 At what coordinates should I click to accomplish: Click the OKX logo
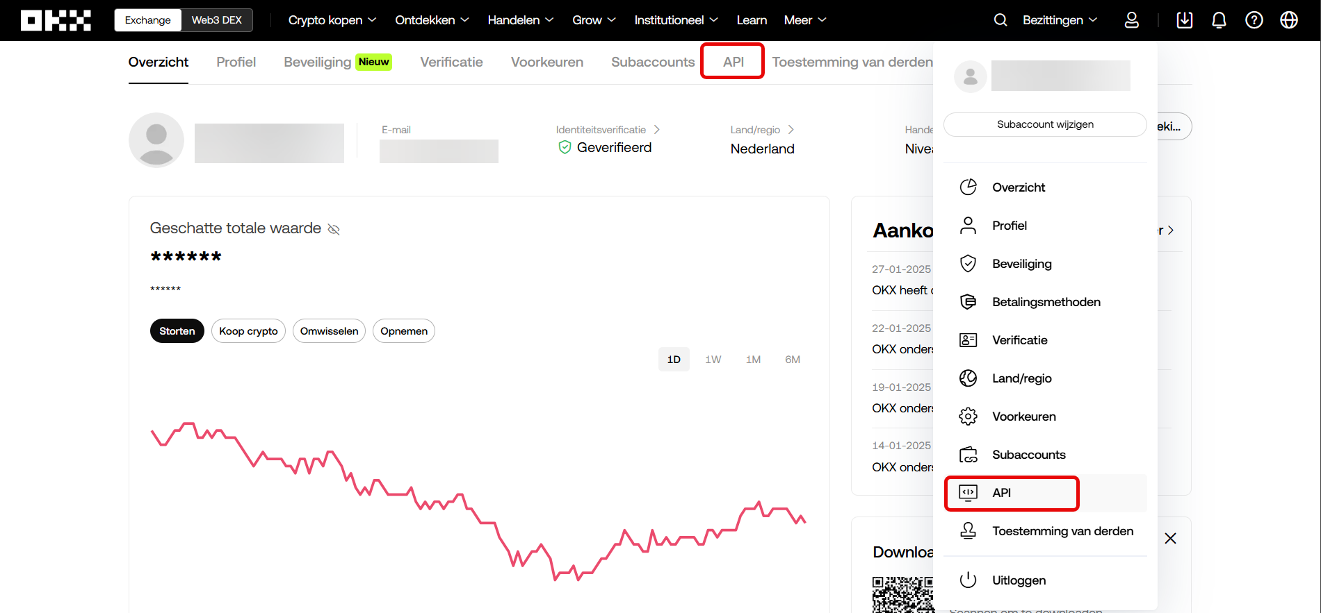(56, 20)
